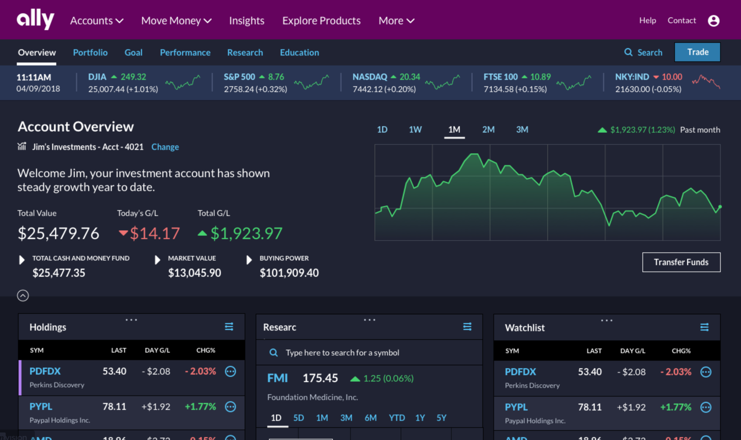This screenshot has width=741, height=440.
Task: Expand Market Value details
Action: (157, 260)
